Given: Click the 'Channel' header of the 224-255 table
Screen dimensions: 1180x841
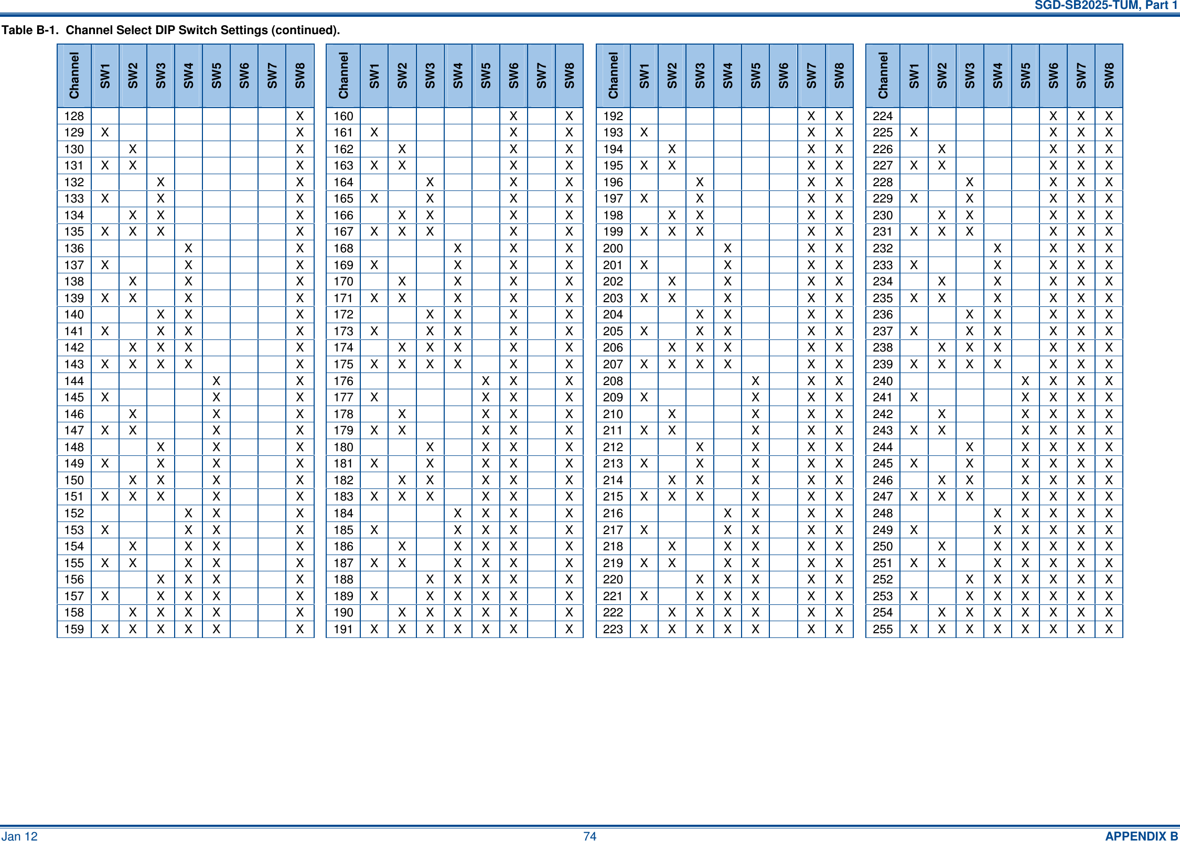Looking at the screenshot, I should [883, 76].
